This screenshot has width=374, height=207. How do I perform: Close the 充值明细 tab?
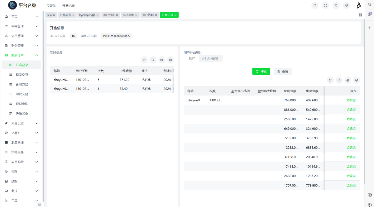click(x=136, y=15)
